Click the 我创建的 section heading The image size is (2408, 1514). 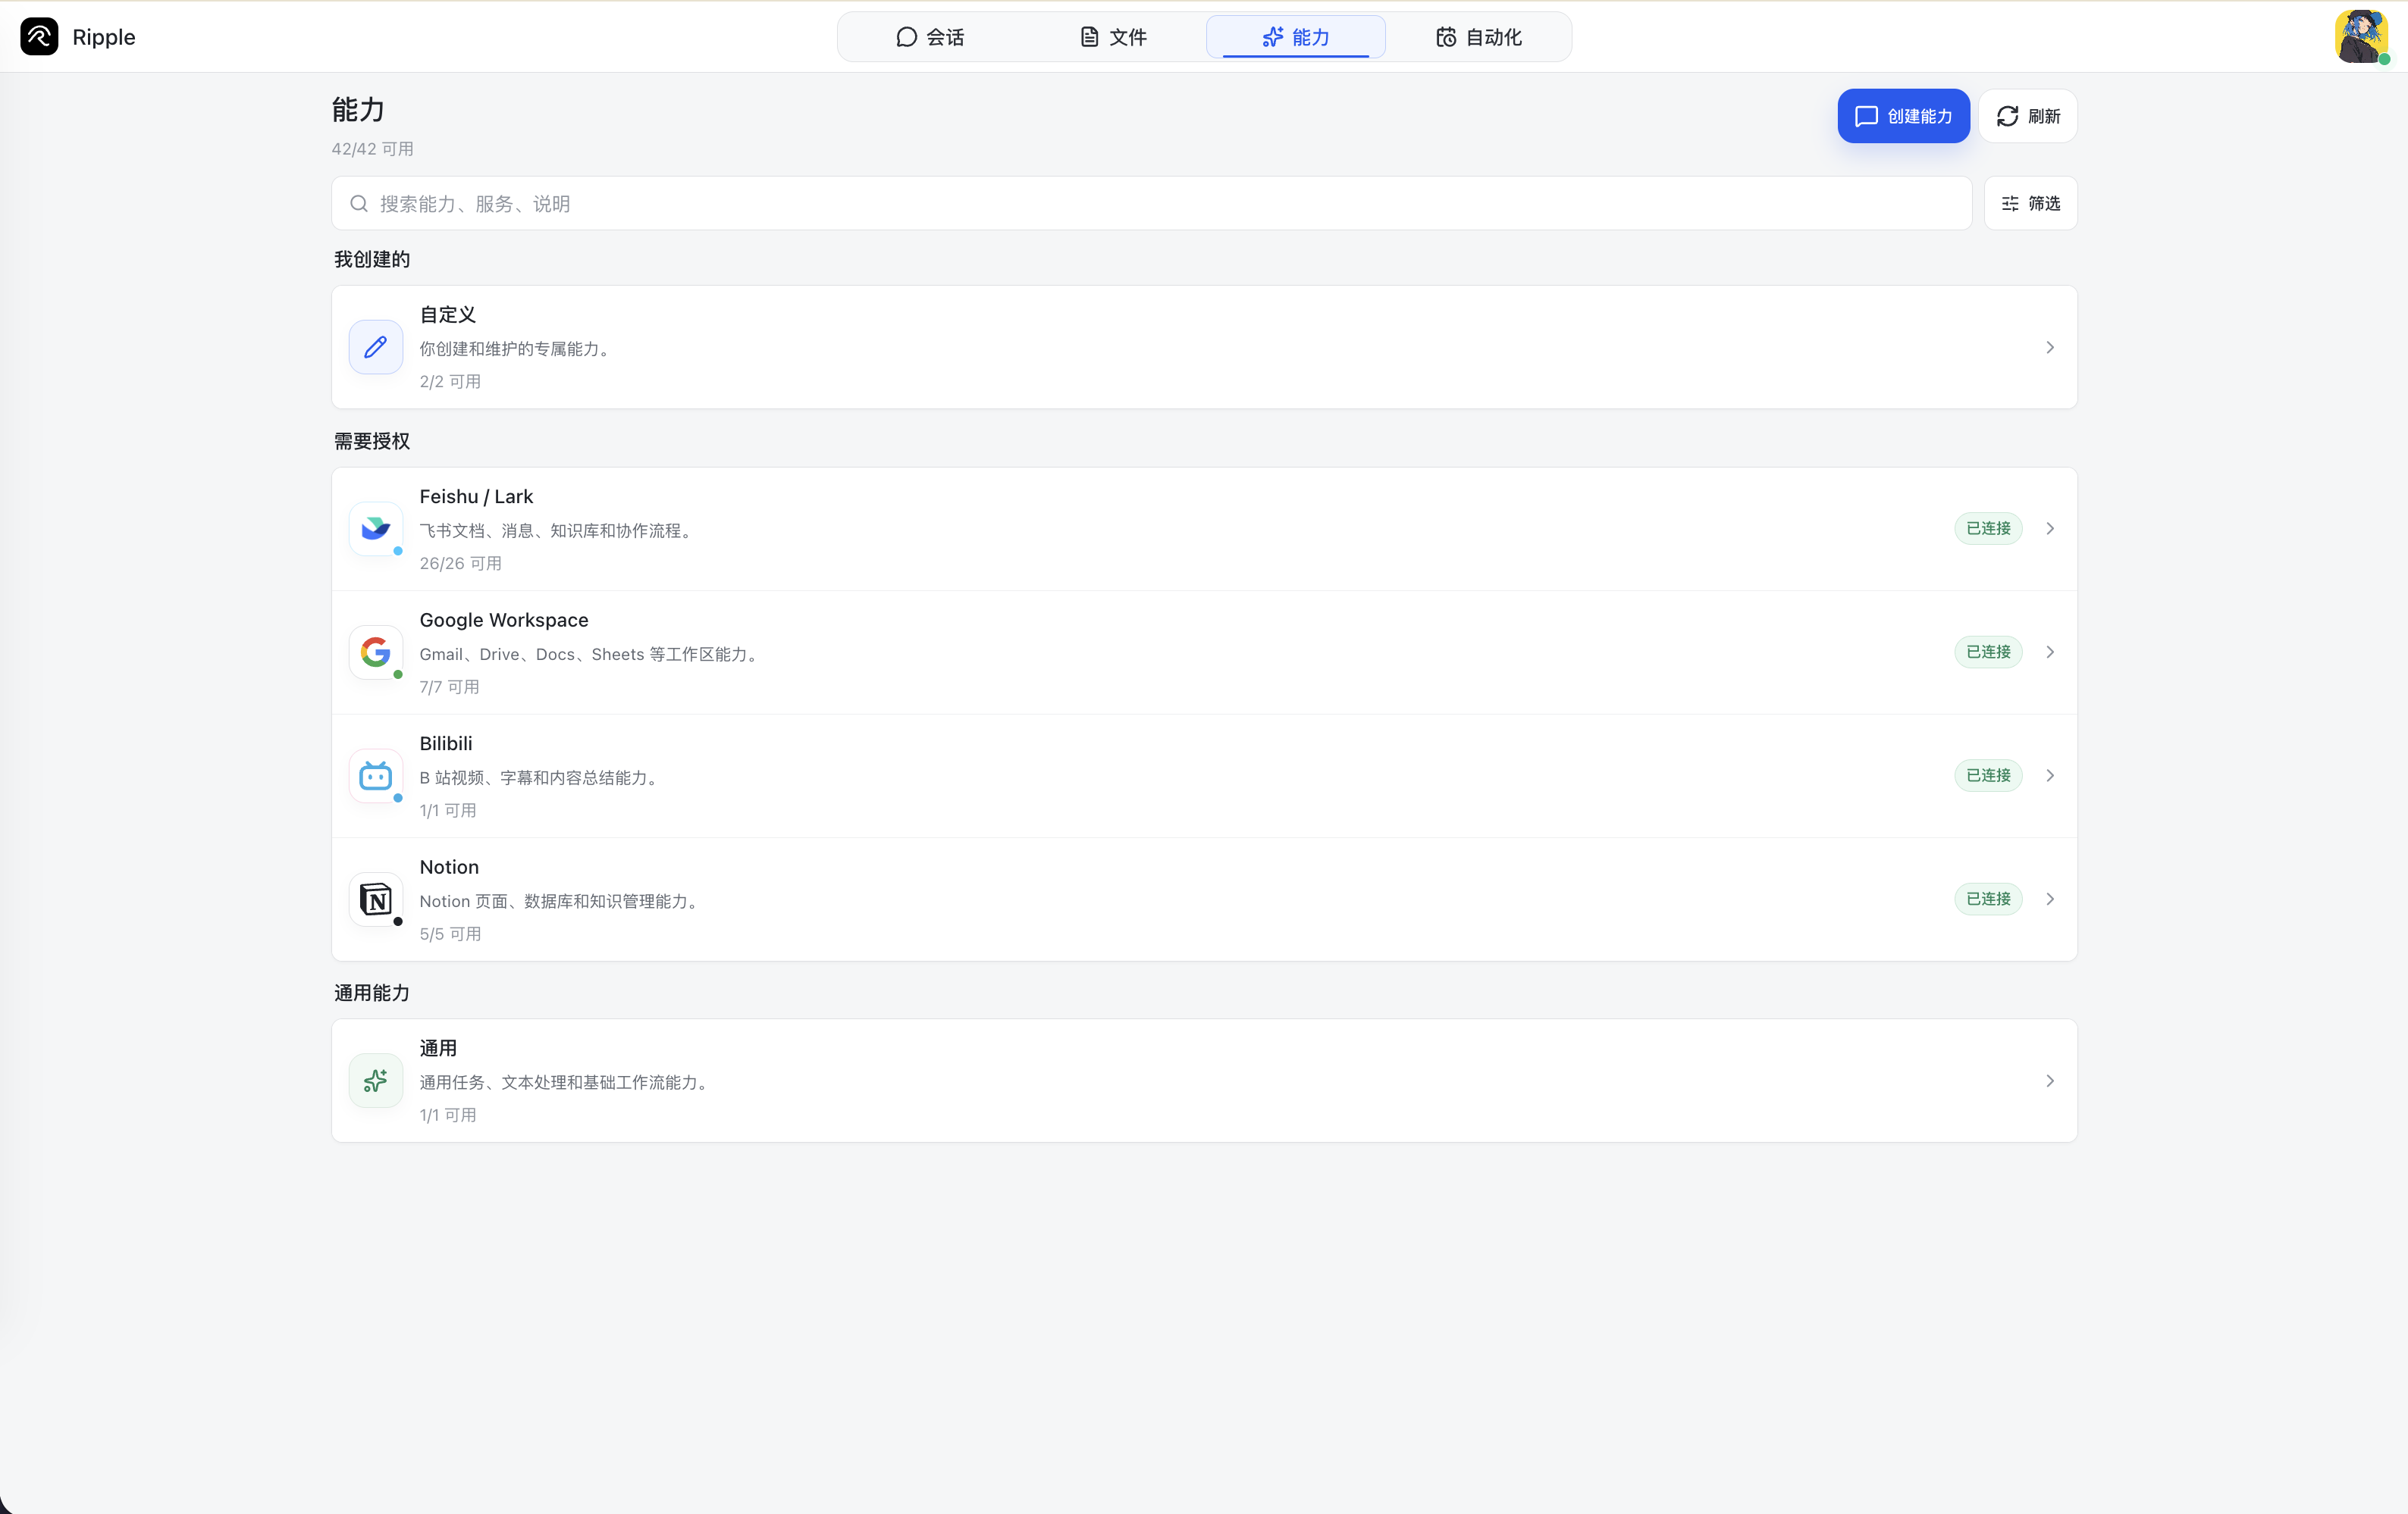point(372,260)
